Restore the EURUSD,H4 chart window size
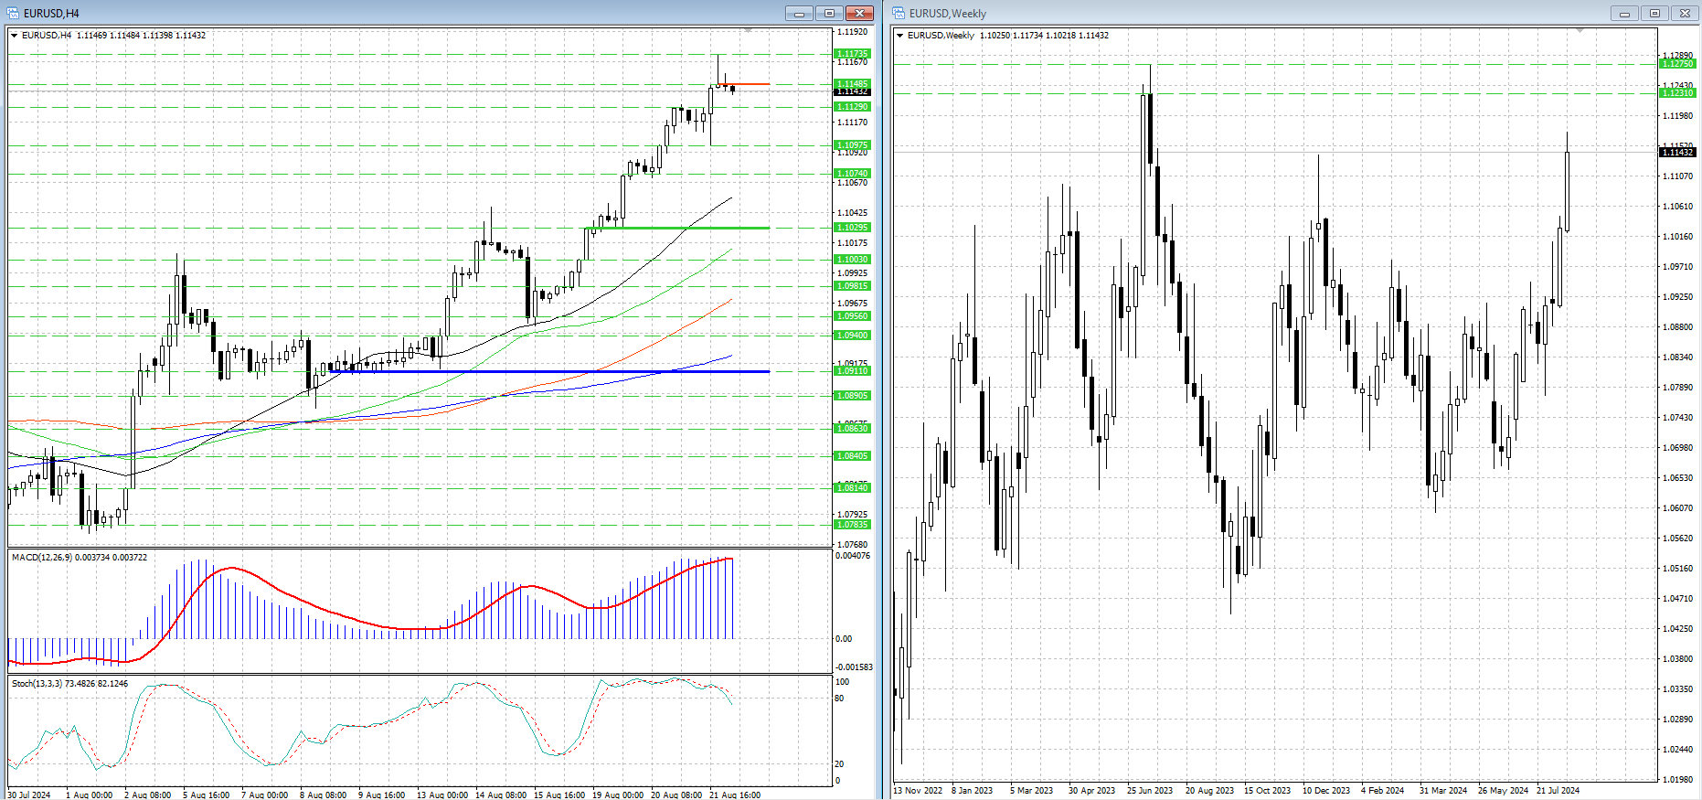Image resolution: width=1702 pixels, height=800 pixels. [x=829, y=13]
